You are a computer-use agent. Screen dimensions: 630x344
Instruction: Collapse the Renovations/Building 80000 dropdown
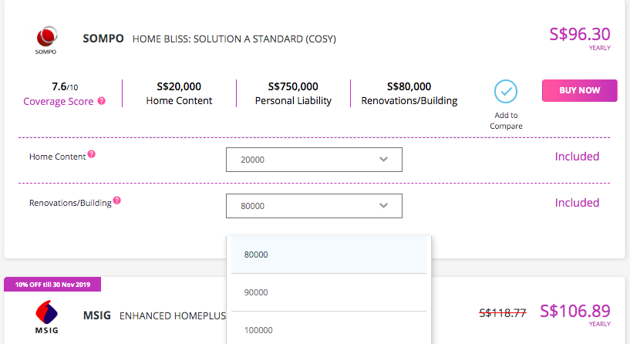pyautogui.click(x=314, y=206)
